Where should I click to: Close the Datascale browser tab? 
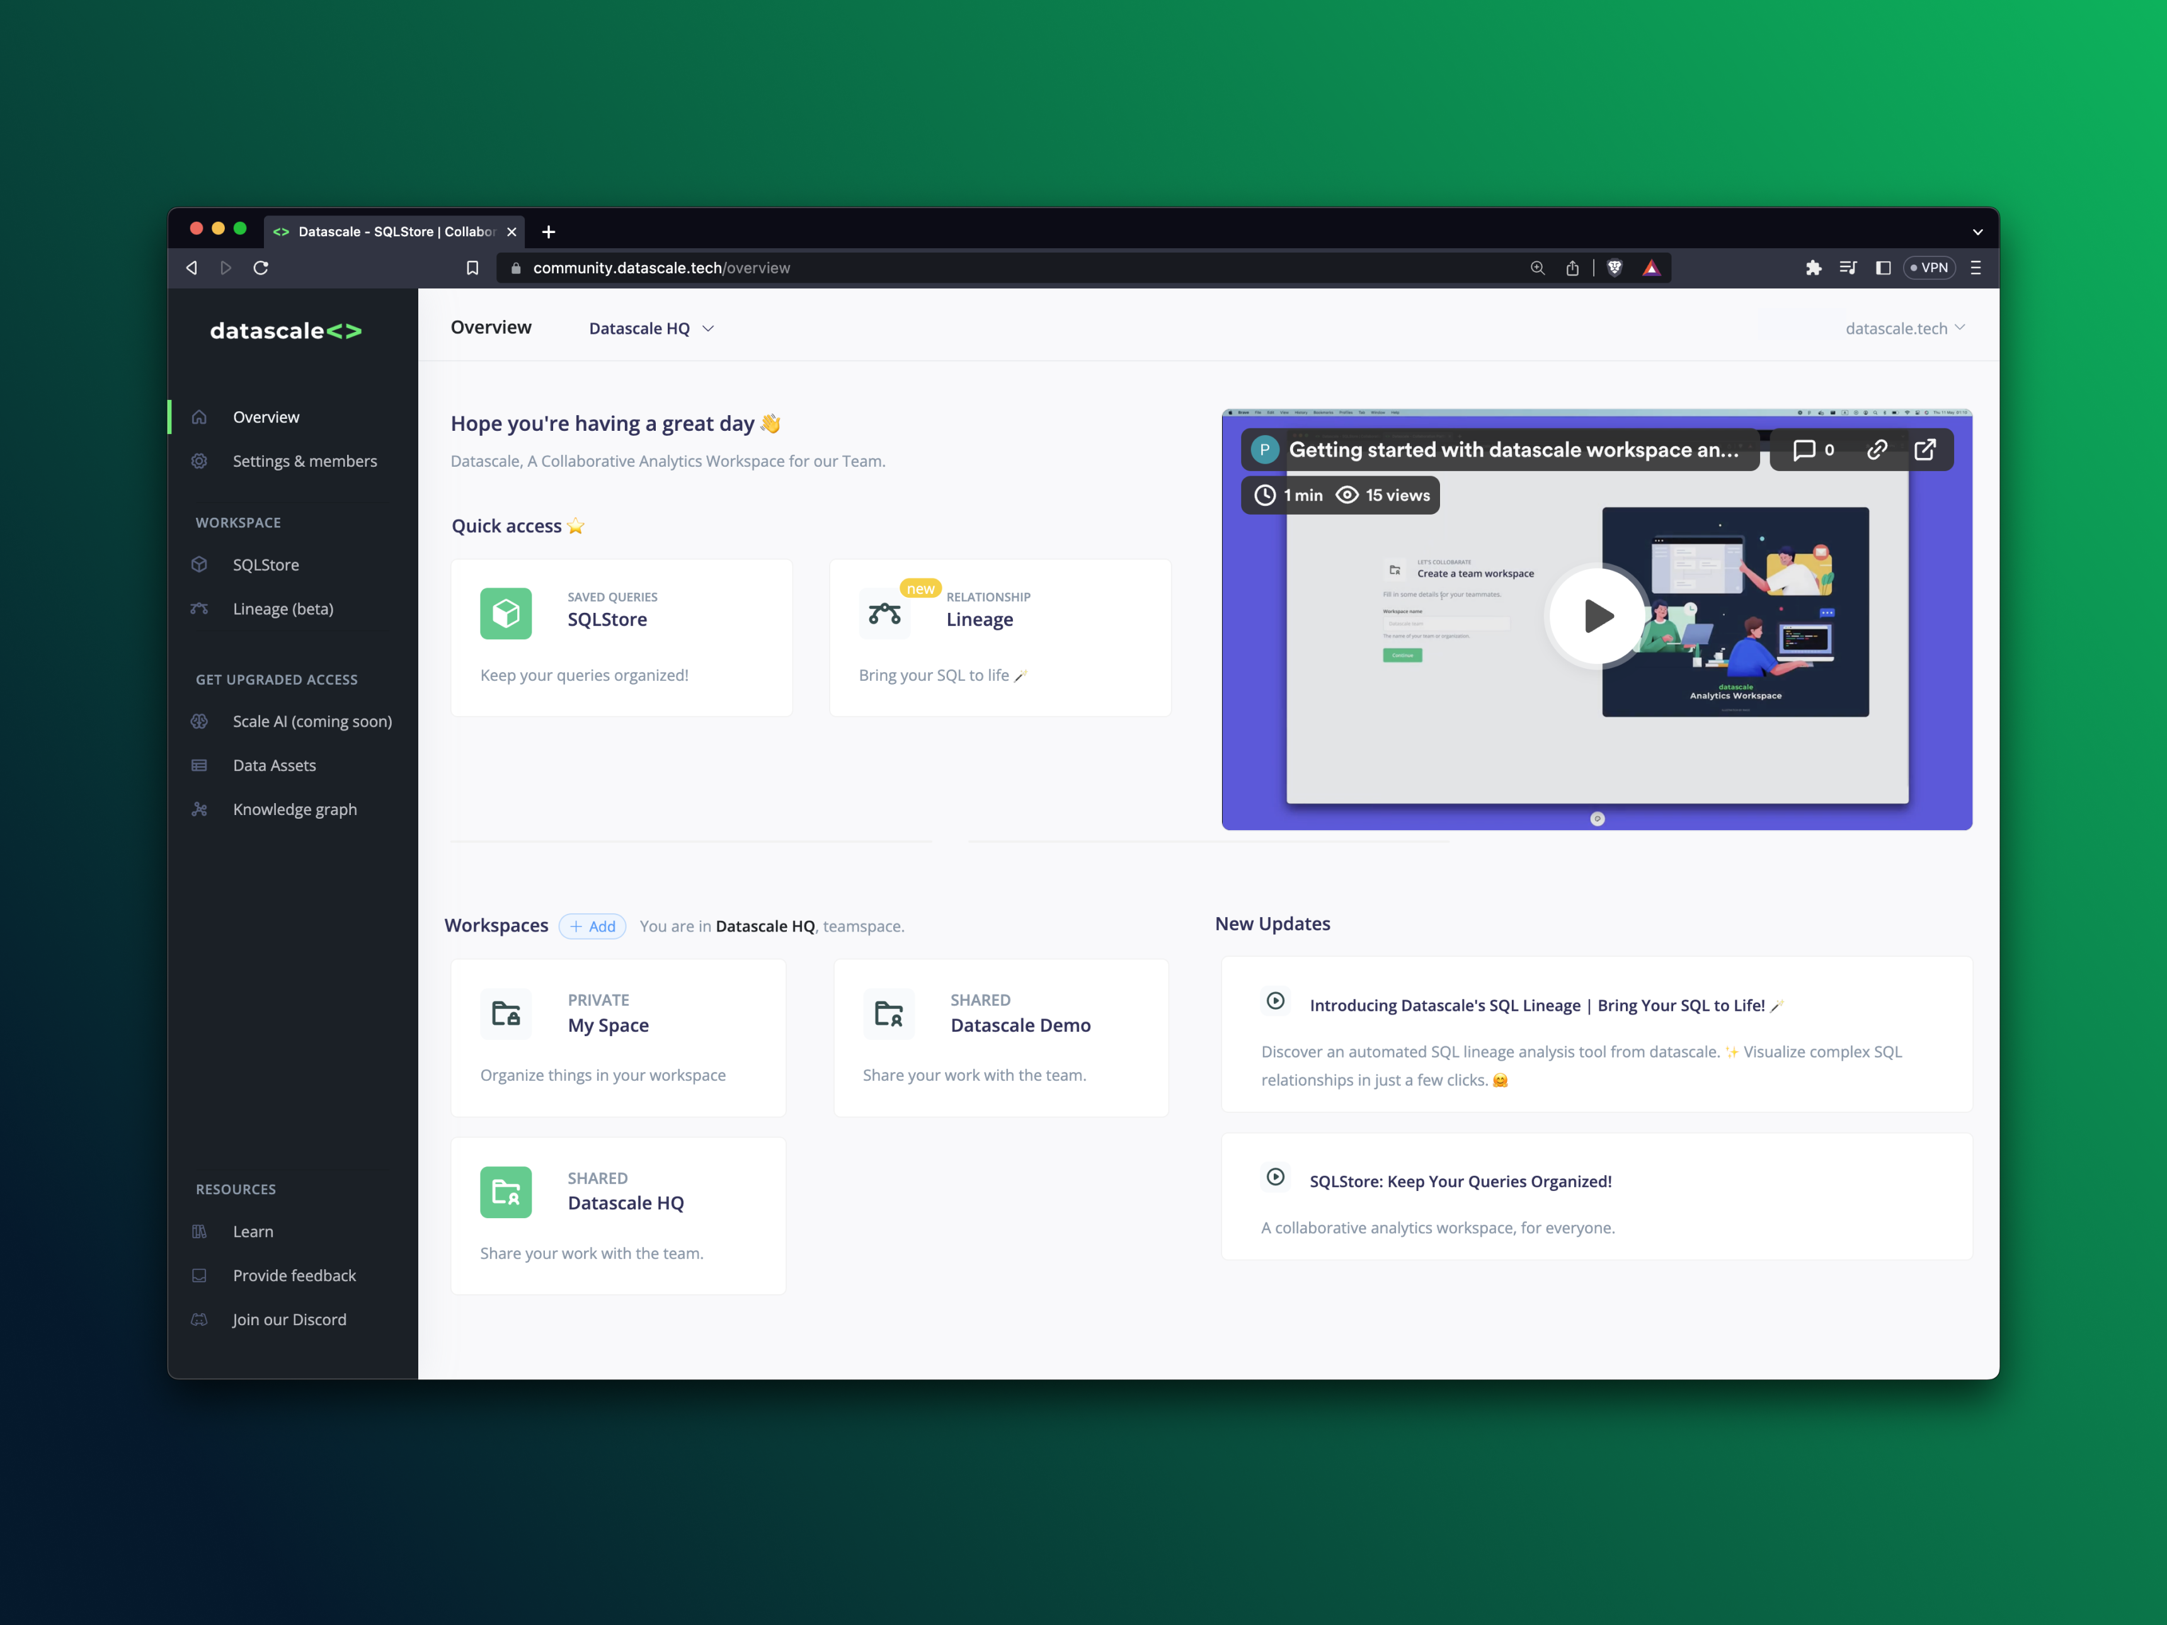tap(512, 232)
